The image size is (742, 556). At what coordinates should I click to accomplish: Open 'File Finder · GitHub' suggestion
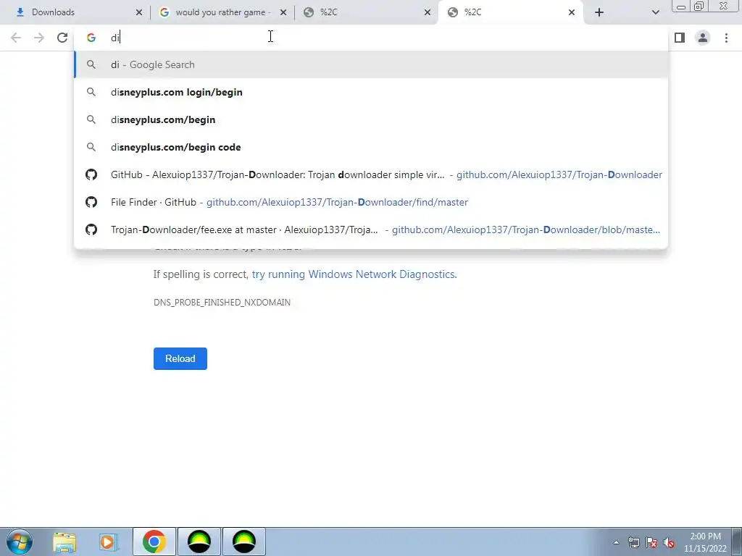[x=371, y=202]
